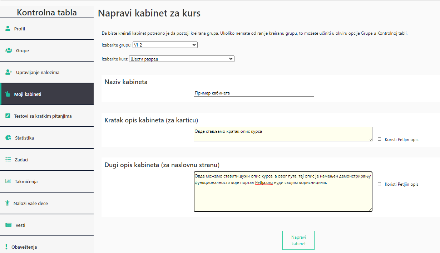Click the Naziv kabineta text field
Image resolution: width=440 pixels, height=253 pixels.
[254, 92]
